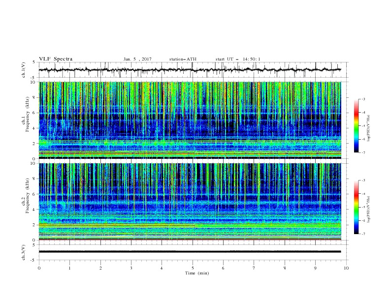Viewport: 390px width, 301px height.
Task: Click the "Time (min)" axis label
Action: [x=197, y=273]
